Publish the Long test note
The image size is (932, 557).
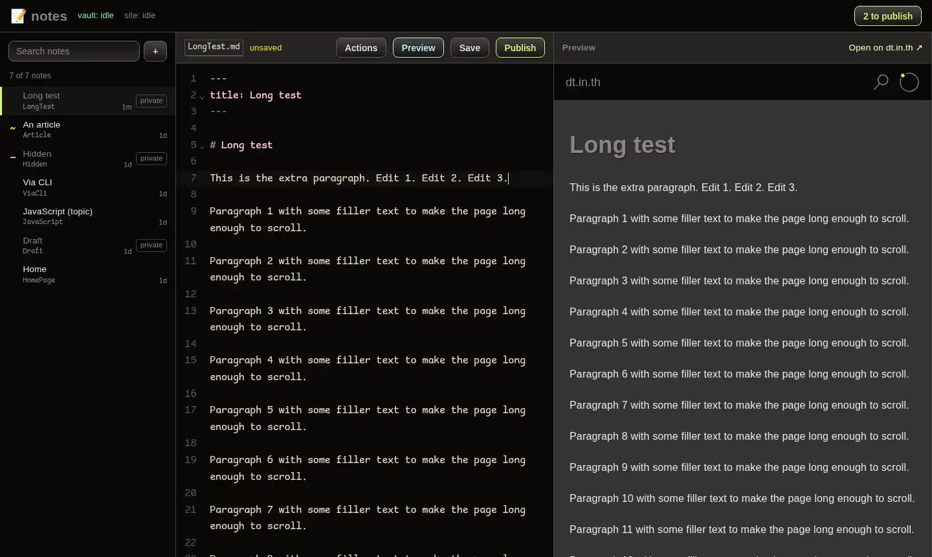click(x=520, y=48)
